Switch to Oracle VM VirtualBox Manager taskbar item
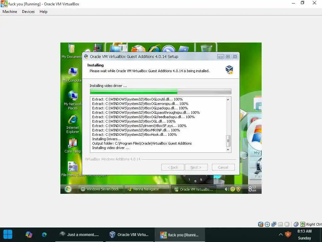The width and height of the screenshot is (322, 242). pos(129,234)
